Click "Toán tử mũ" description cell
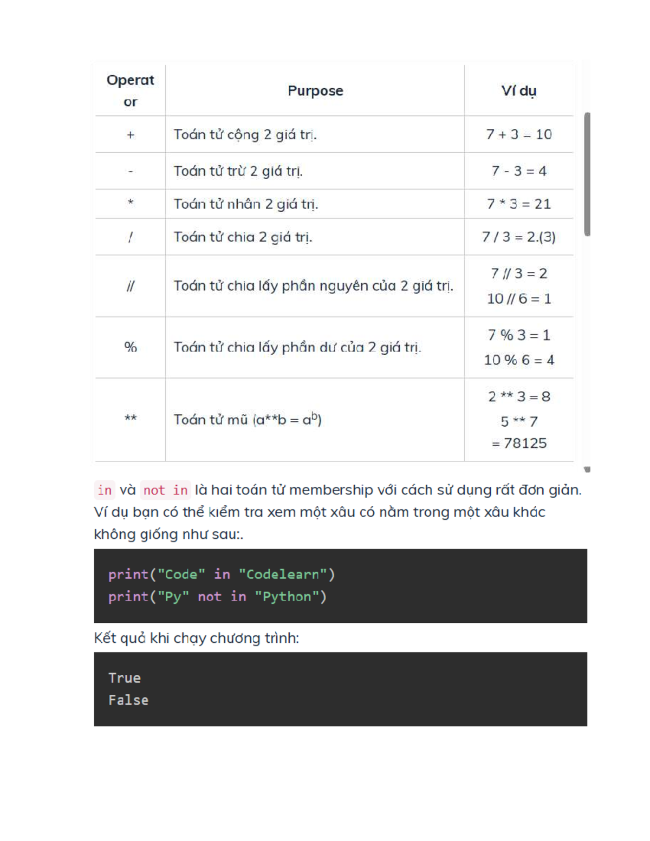Screen dimensions: 650x841 pos(248,420)
